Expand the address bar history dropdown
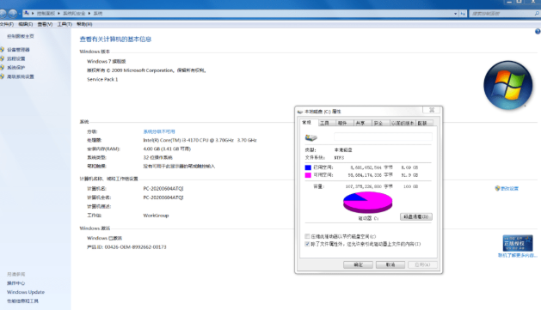Image resolution: width=541 pixels, height=310 pixels. coord(456,14)
